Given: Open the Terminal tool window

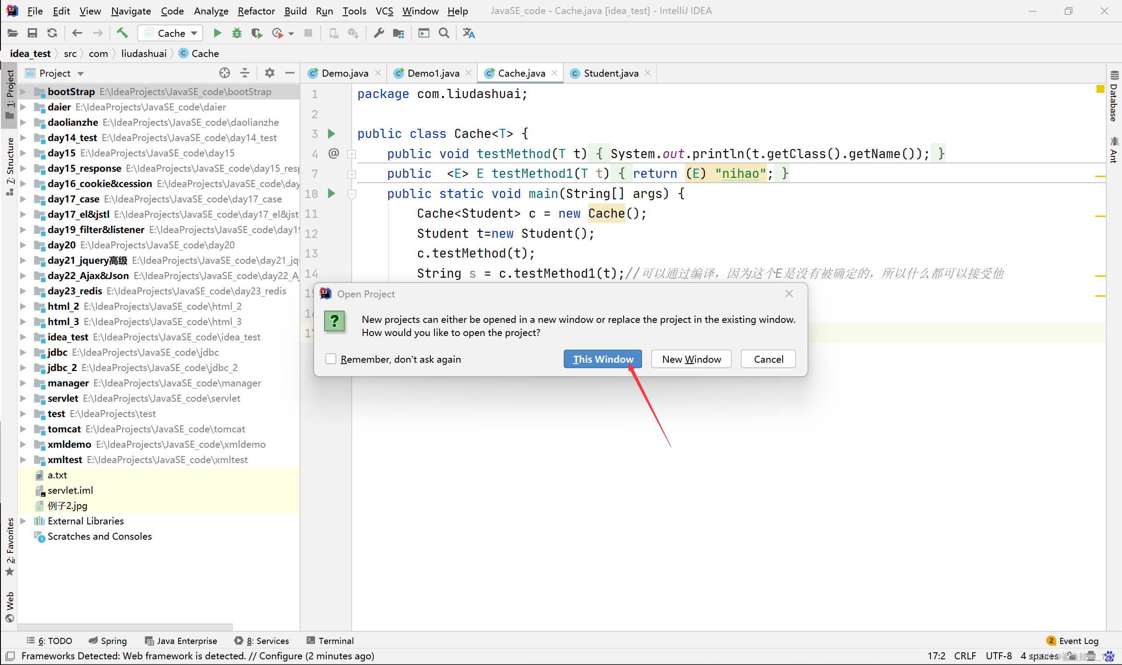Looking at the screenshot, I should click(330, 640).
